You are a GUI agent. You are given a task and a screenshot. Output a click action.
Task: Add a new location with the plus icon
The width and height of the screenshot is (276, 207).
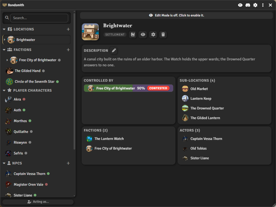coord(68,29)
